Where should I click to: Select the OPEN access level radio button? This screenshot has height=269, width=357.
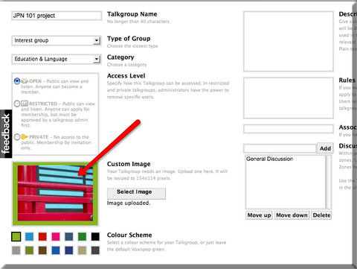point(17,81)
